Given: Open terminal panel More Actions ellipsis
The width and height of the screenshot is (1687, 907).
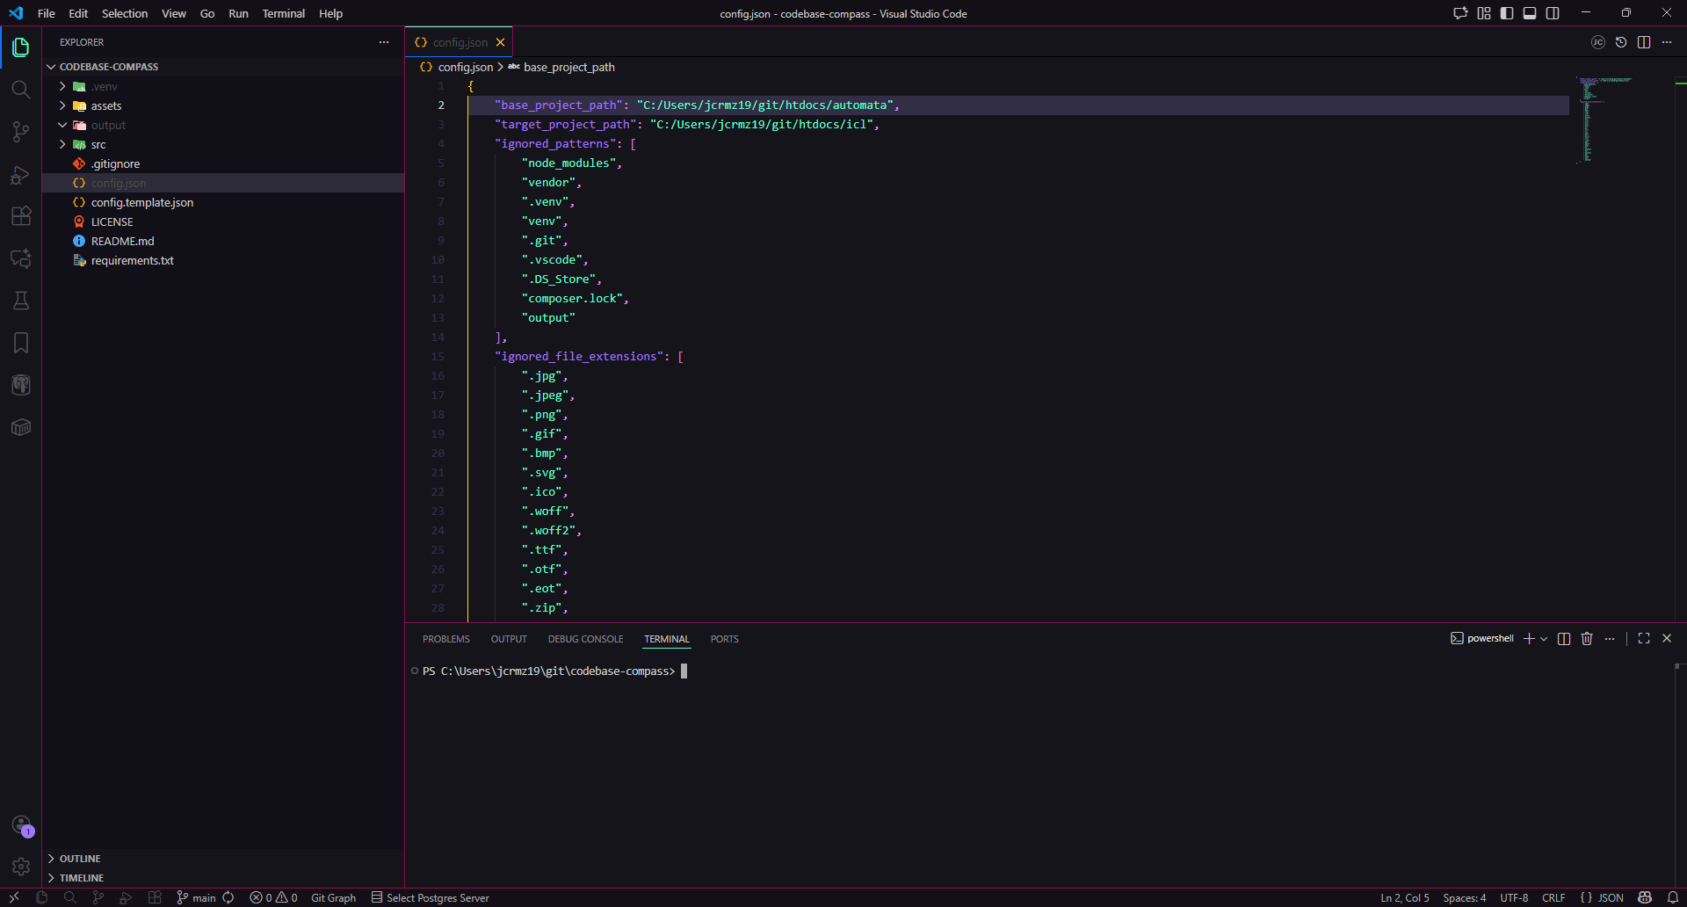Looking at the screenshot, I should point(1610,639).
